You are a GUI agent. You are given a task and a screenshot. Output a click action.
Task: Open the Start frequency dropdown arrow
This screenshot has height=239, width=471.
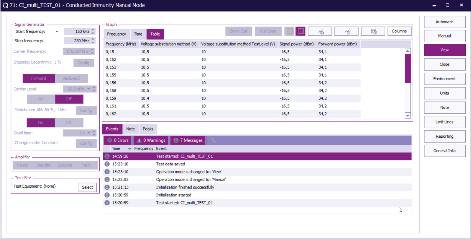click(57, 32)
